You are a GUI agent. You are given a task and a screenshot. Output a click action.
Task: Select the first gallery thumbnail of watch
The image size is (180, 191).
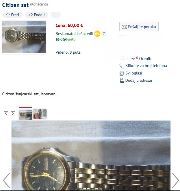pyautogui.click(x=25, y=115)
